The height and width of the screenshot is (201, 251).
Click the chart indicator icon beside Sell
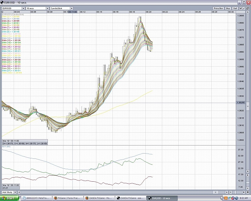coord(241,8)
